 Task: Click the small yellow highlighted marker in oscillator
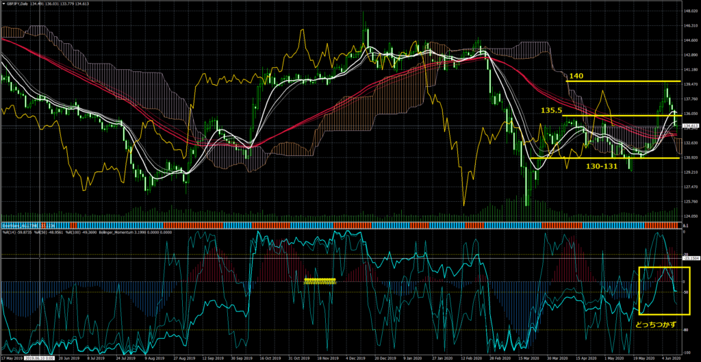pyautogui.click(x=320, y=281)
